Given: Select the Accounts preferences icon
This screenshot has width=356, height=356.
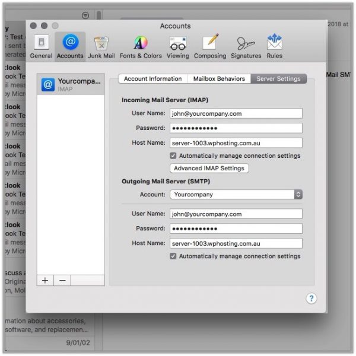Looking at the screenshot, I should 70,46.
